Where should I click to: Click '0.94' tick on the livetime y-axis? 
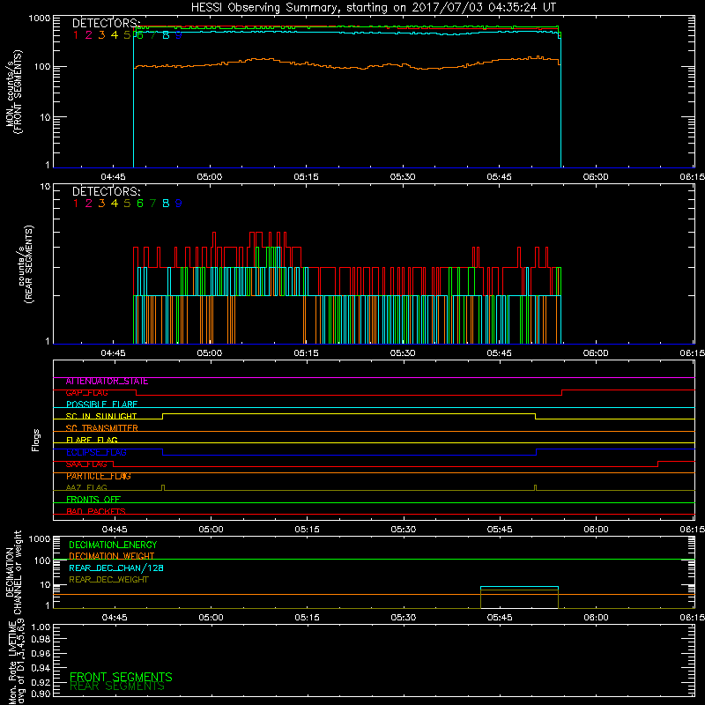click(x=41, y=668)
